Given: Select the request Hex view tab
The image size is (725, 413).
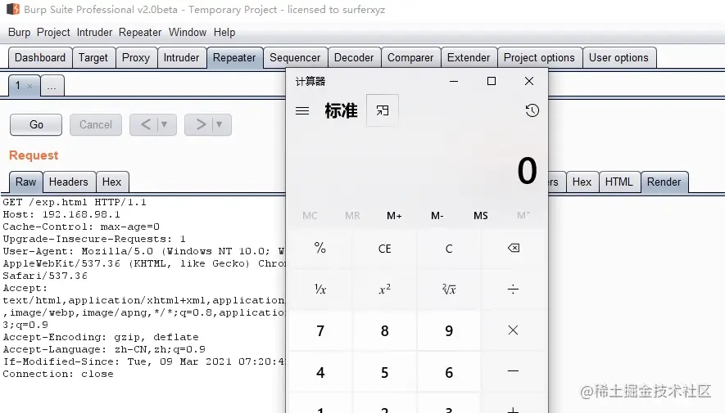Looking at the screenshot, I should pos(112,182).
